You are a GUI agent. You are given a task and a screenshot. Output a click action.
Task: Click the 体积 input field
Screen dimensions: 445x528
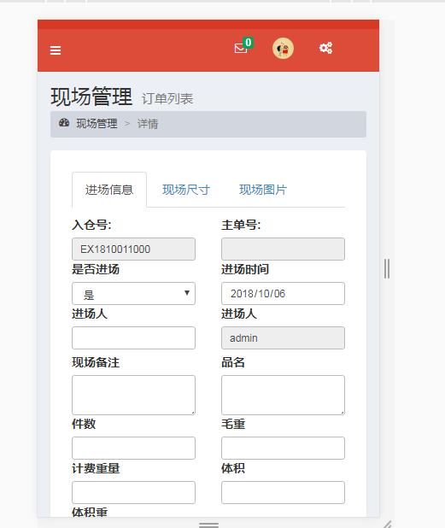(283, 493)
